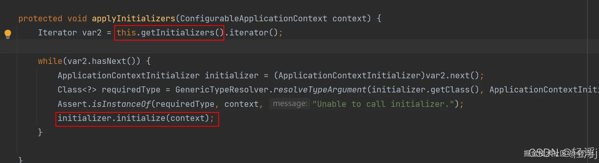Viewport: 599px width, 163px height.
Task: Click the yellow lightbulb quick-fix icon
Action: click(x=8, y=34)
